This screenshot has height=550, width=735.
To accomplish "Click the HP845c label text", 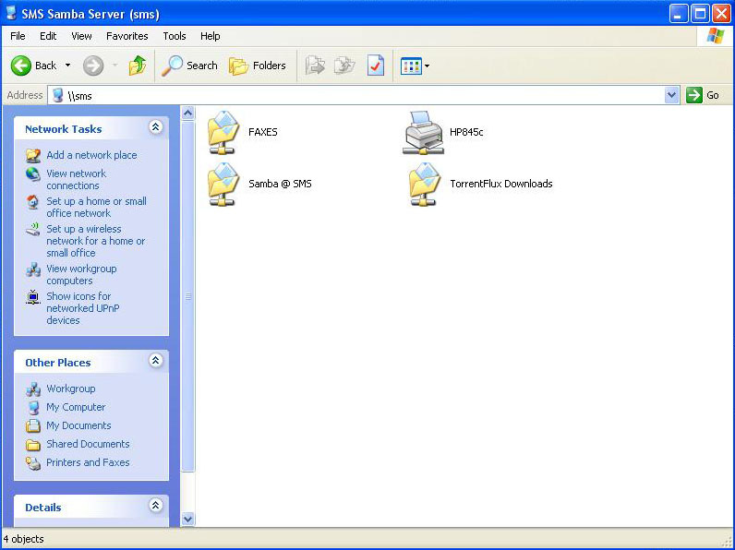I will click(466, 132).
